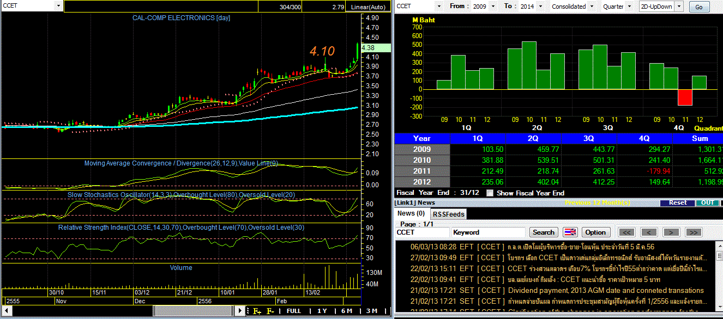Switch to the RSSFeeds tab
This screenshot has width=723, height=319.
pyautogui.click(x=449, y=214)
